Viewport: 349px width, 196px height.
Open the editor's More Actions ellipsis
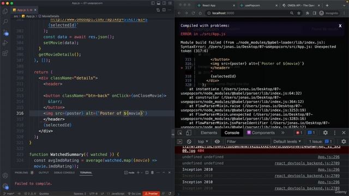coord(170,10)
